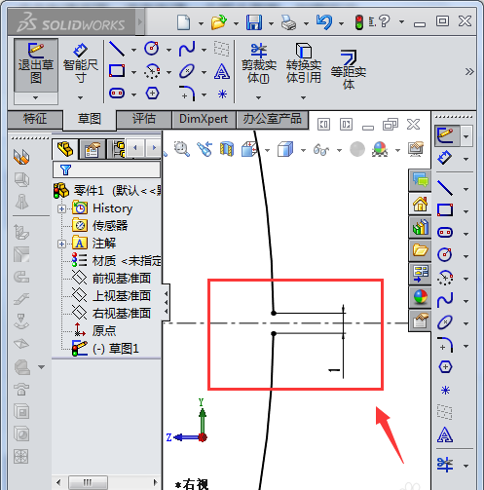
Task: Click the Trim tool in right toolbar
Action: (445, 465)
